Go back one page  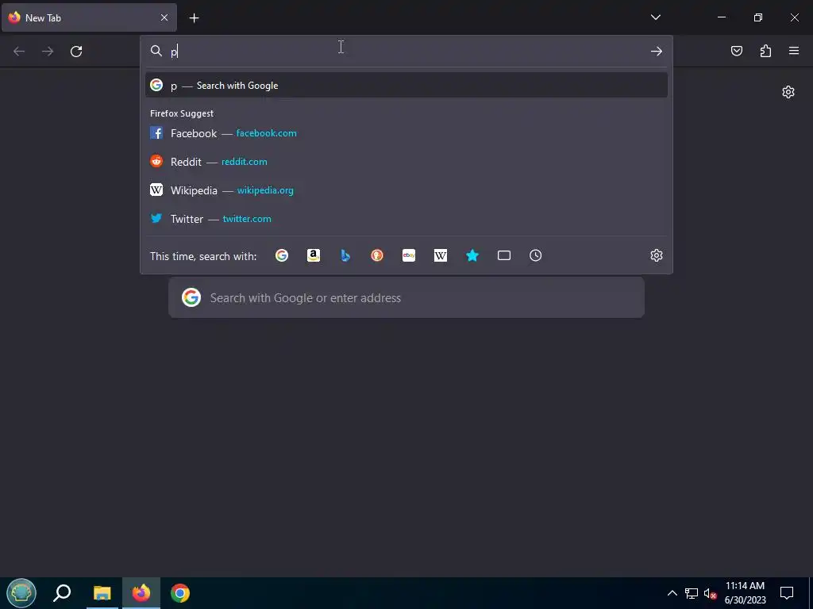point(19,52)
